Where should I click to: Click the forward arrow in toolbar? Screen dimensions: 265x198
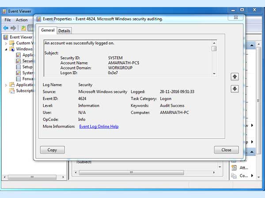(14, 28)
